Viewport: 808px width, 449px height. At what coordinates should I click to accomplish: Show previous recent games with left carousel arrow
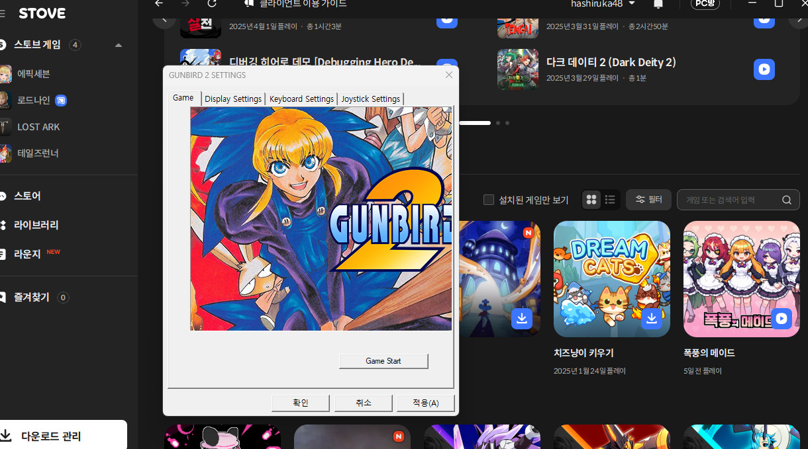[x=164, y=21]
